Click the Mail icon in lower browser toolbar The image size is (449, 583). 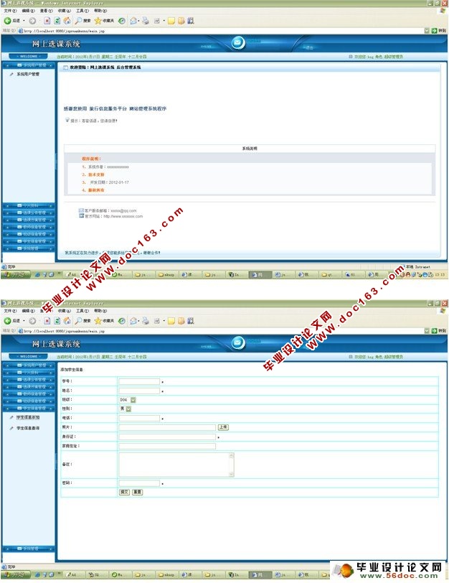(x=133, y=321)
